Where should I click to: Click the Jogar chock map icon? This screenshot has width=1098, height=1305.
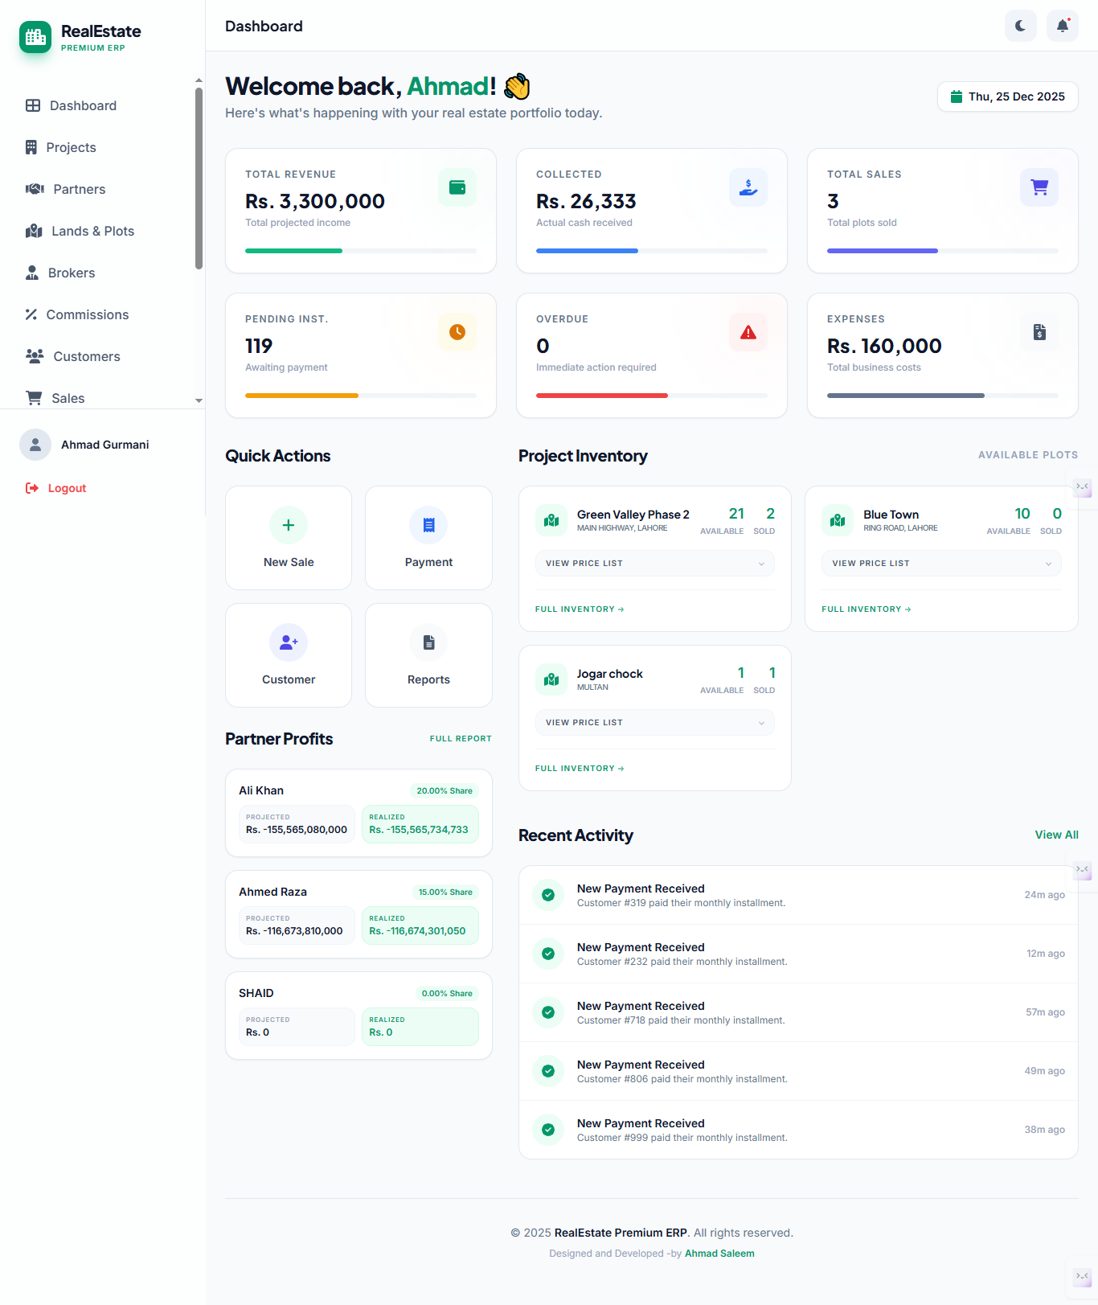tap(551, 679)
